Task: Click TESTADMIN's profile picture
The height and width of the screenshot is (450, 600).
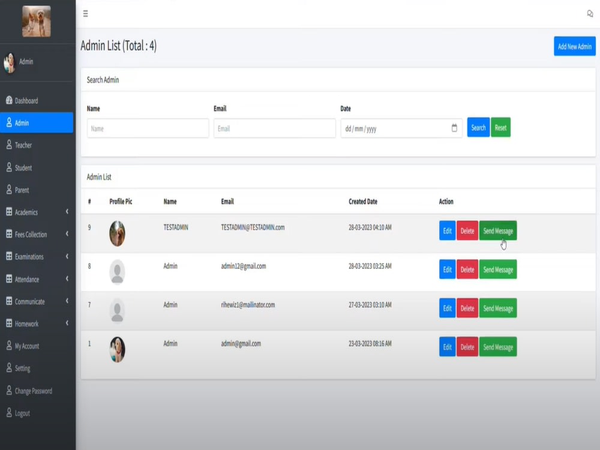Action: point(118,233)
